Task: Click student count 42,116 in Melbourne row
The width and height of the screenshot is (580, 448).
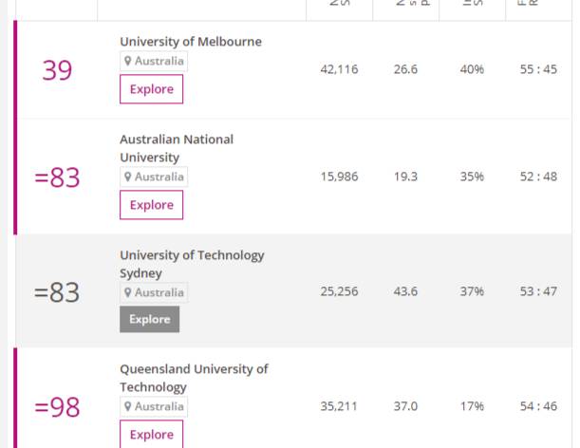Action: point(339,69)
